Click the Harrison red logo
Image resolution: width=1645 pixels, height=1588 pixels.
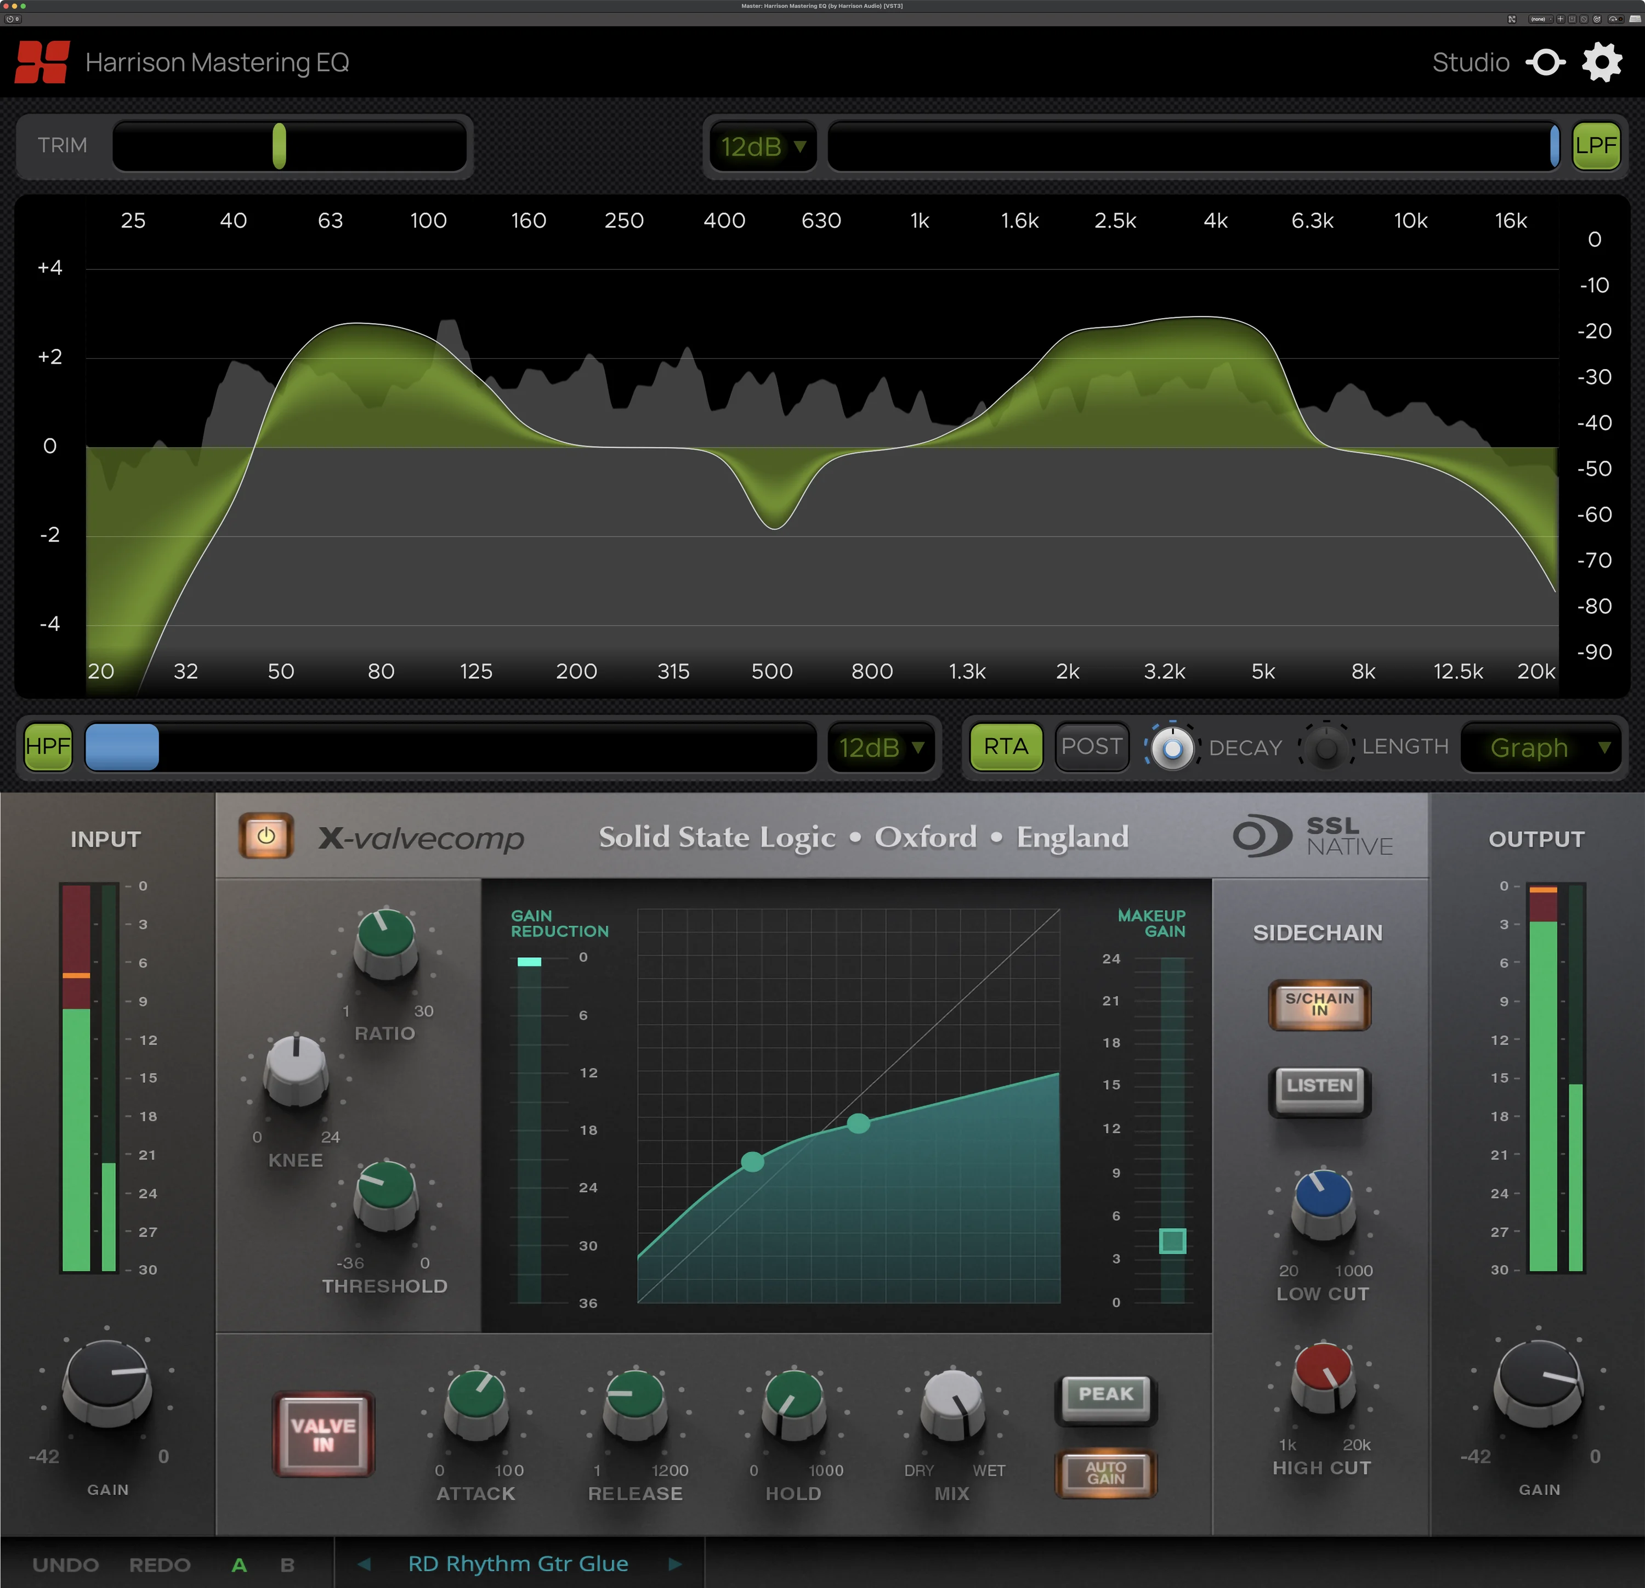(42, 62)
